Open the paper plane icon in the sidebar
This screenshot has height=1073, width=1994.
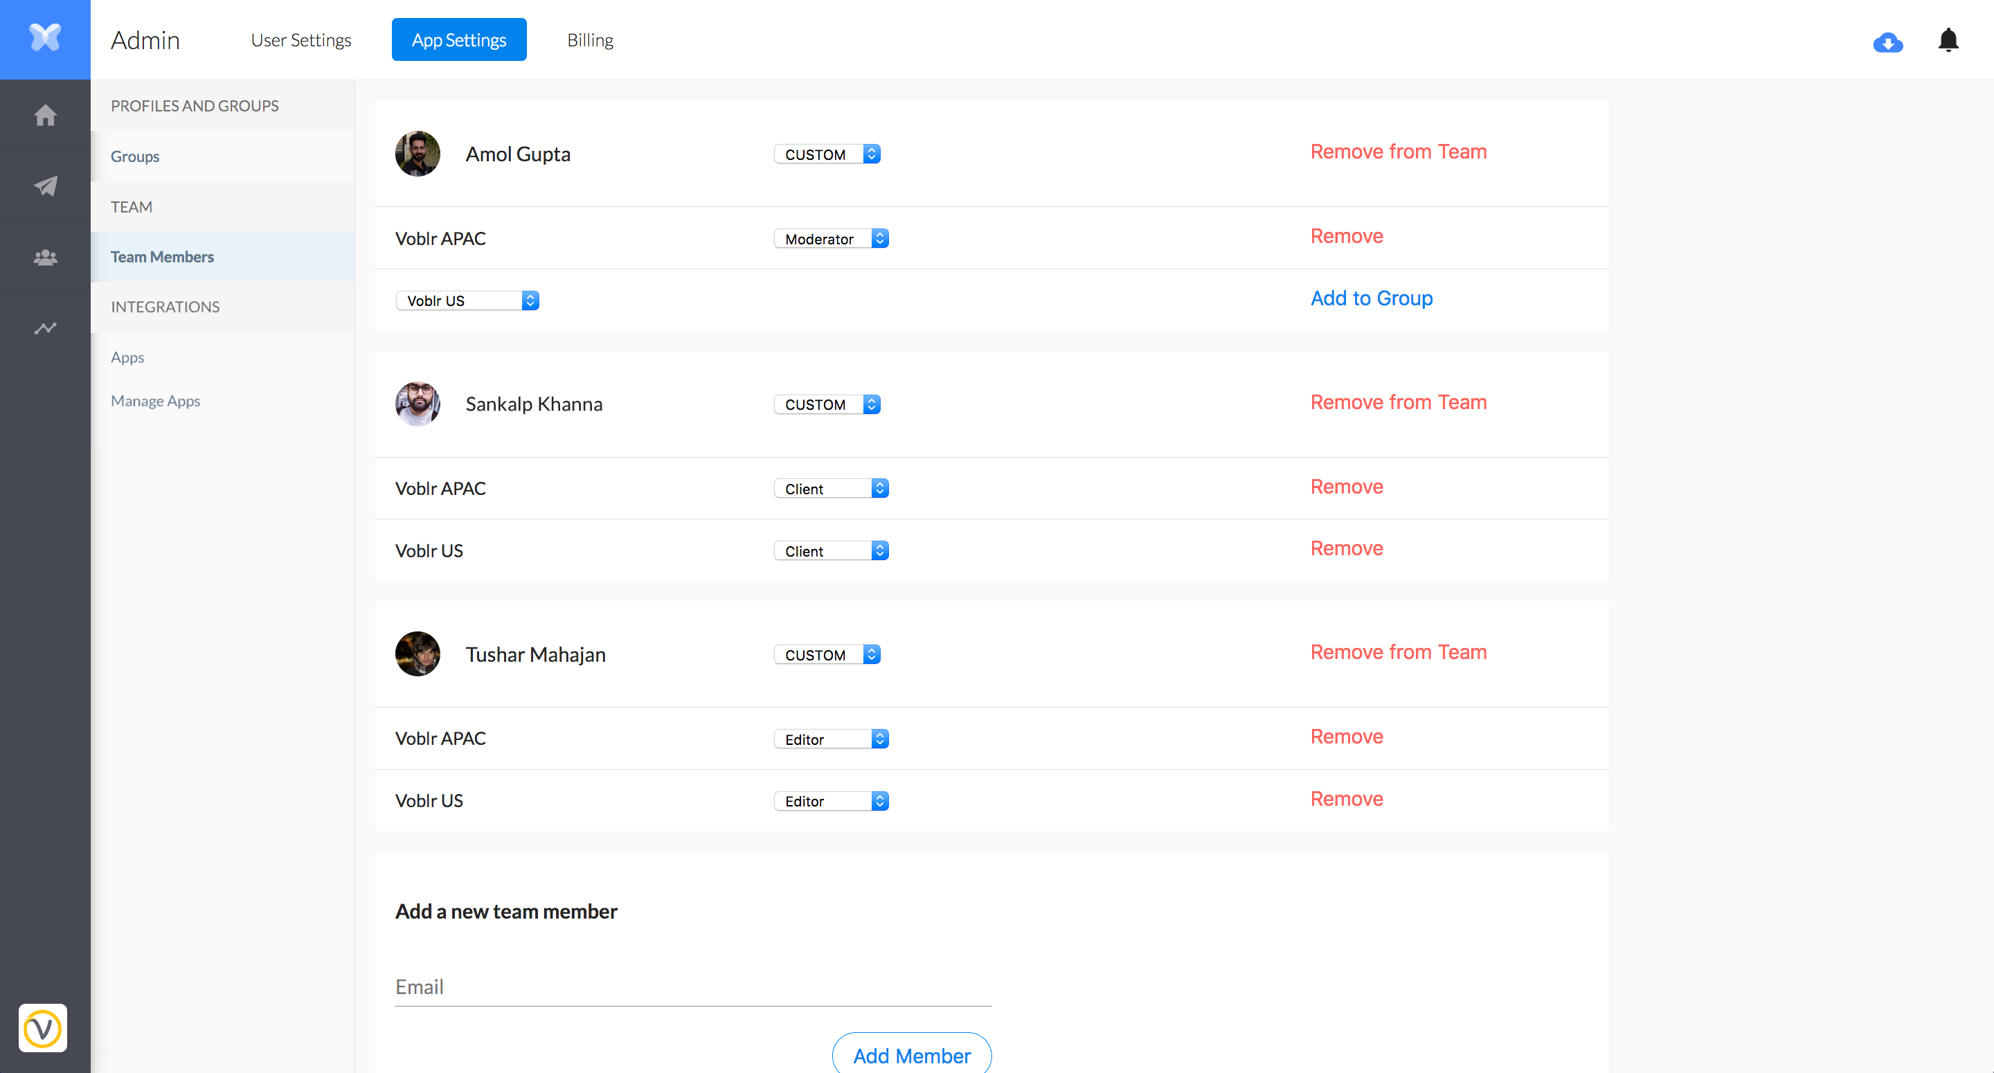[x=45, y=186]
